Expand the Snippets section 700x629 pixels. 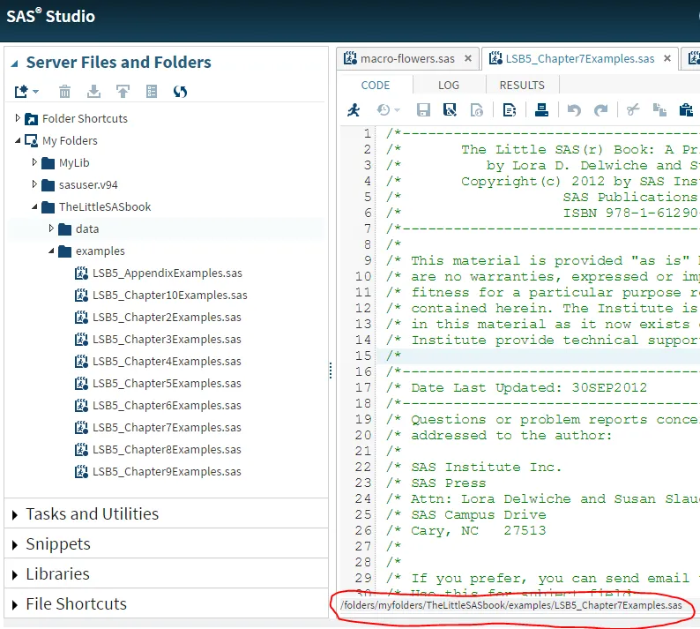15,545
